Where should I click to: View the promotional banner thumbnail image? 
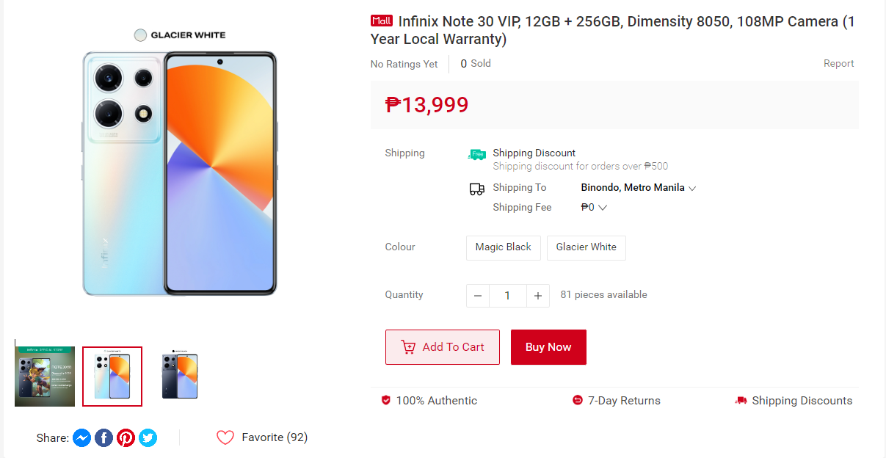[x=45, y=377]
